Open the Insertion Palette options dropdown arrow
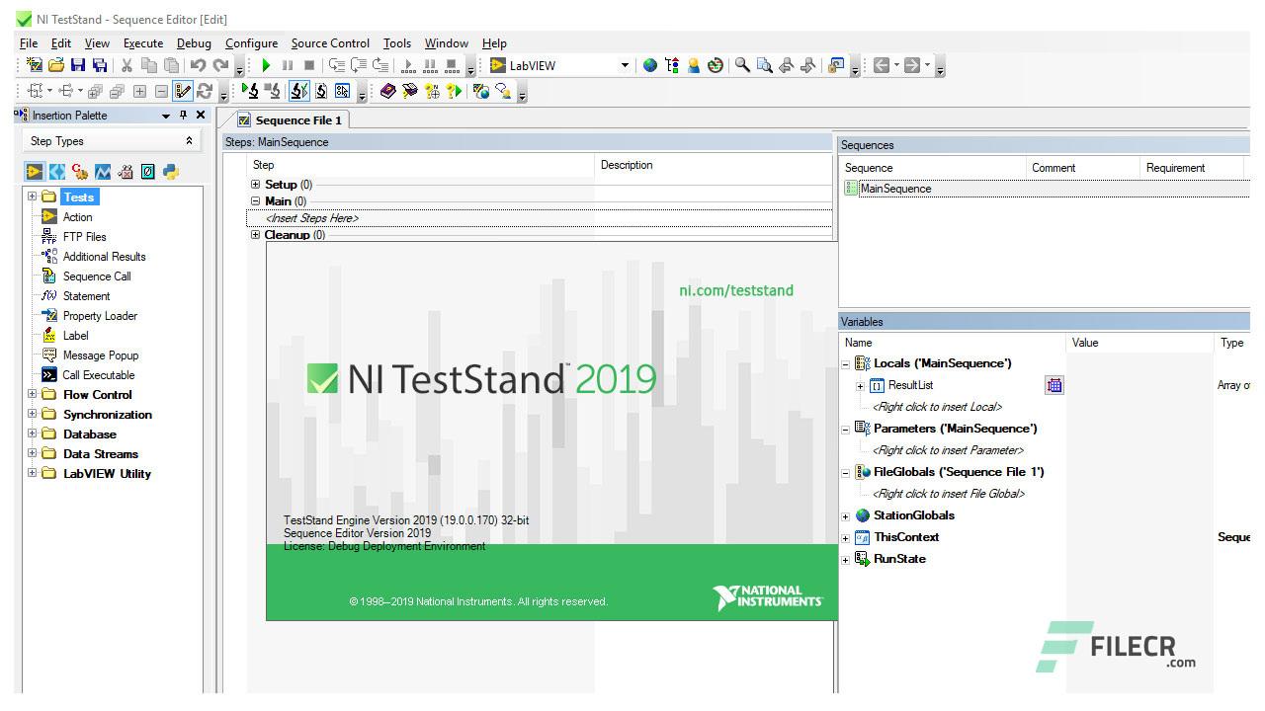Image resolution: width=1265 pixels, height=711 pixels. point(166,116)
